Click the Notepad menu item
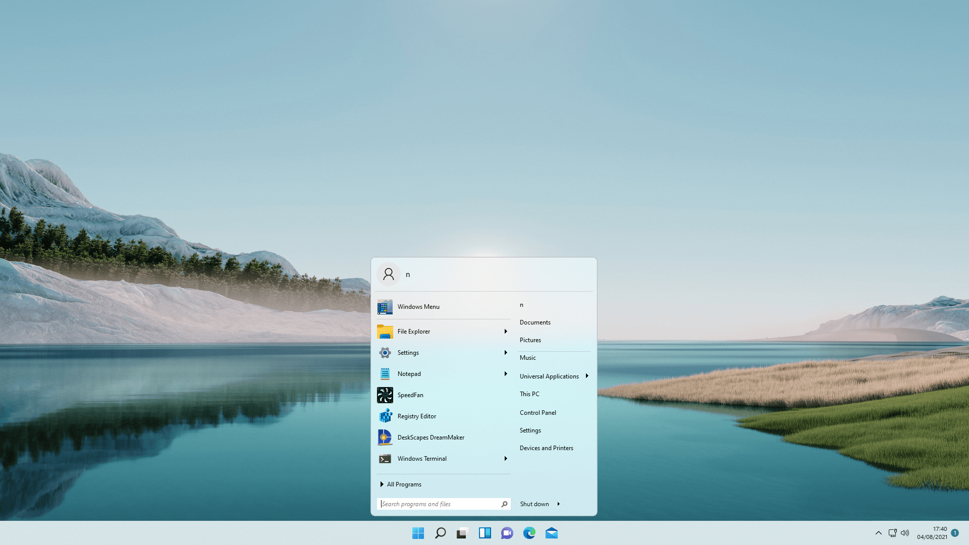Screen dimensions: 969x545 [x=409, y=373]
